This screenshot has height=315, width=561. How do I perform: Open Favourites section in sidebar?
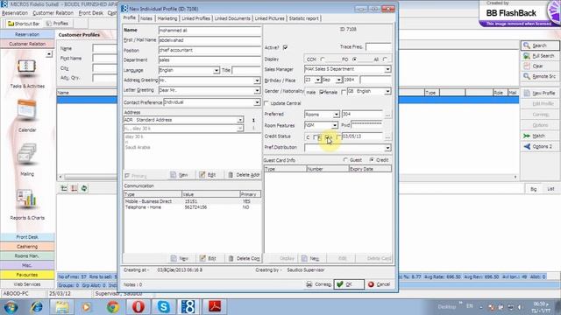pos(27,275)
